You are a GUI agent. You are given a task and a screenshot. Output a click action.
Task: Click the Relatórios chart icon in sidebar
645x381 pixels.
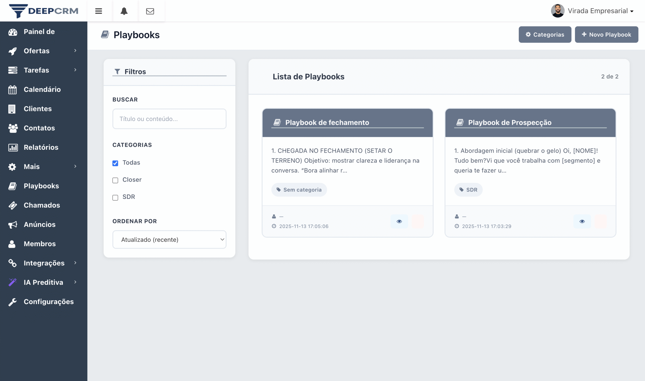coord(13,147)
